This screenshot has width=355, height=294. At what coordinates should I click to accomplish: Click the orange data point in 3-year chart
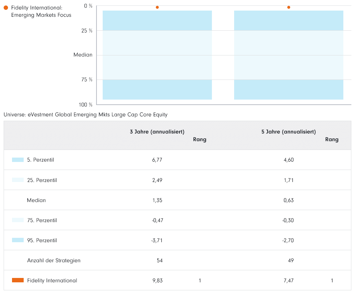(157, 7)
